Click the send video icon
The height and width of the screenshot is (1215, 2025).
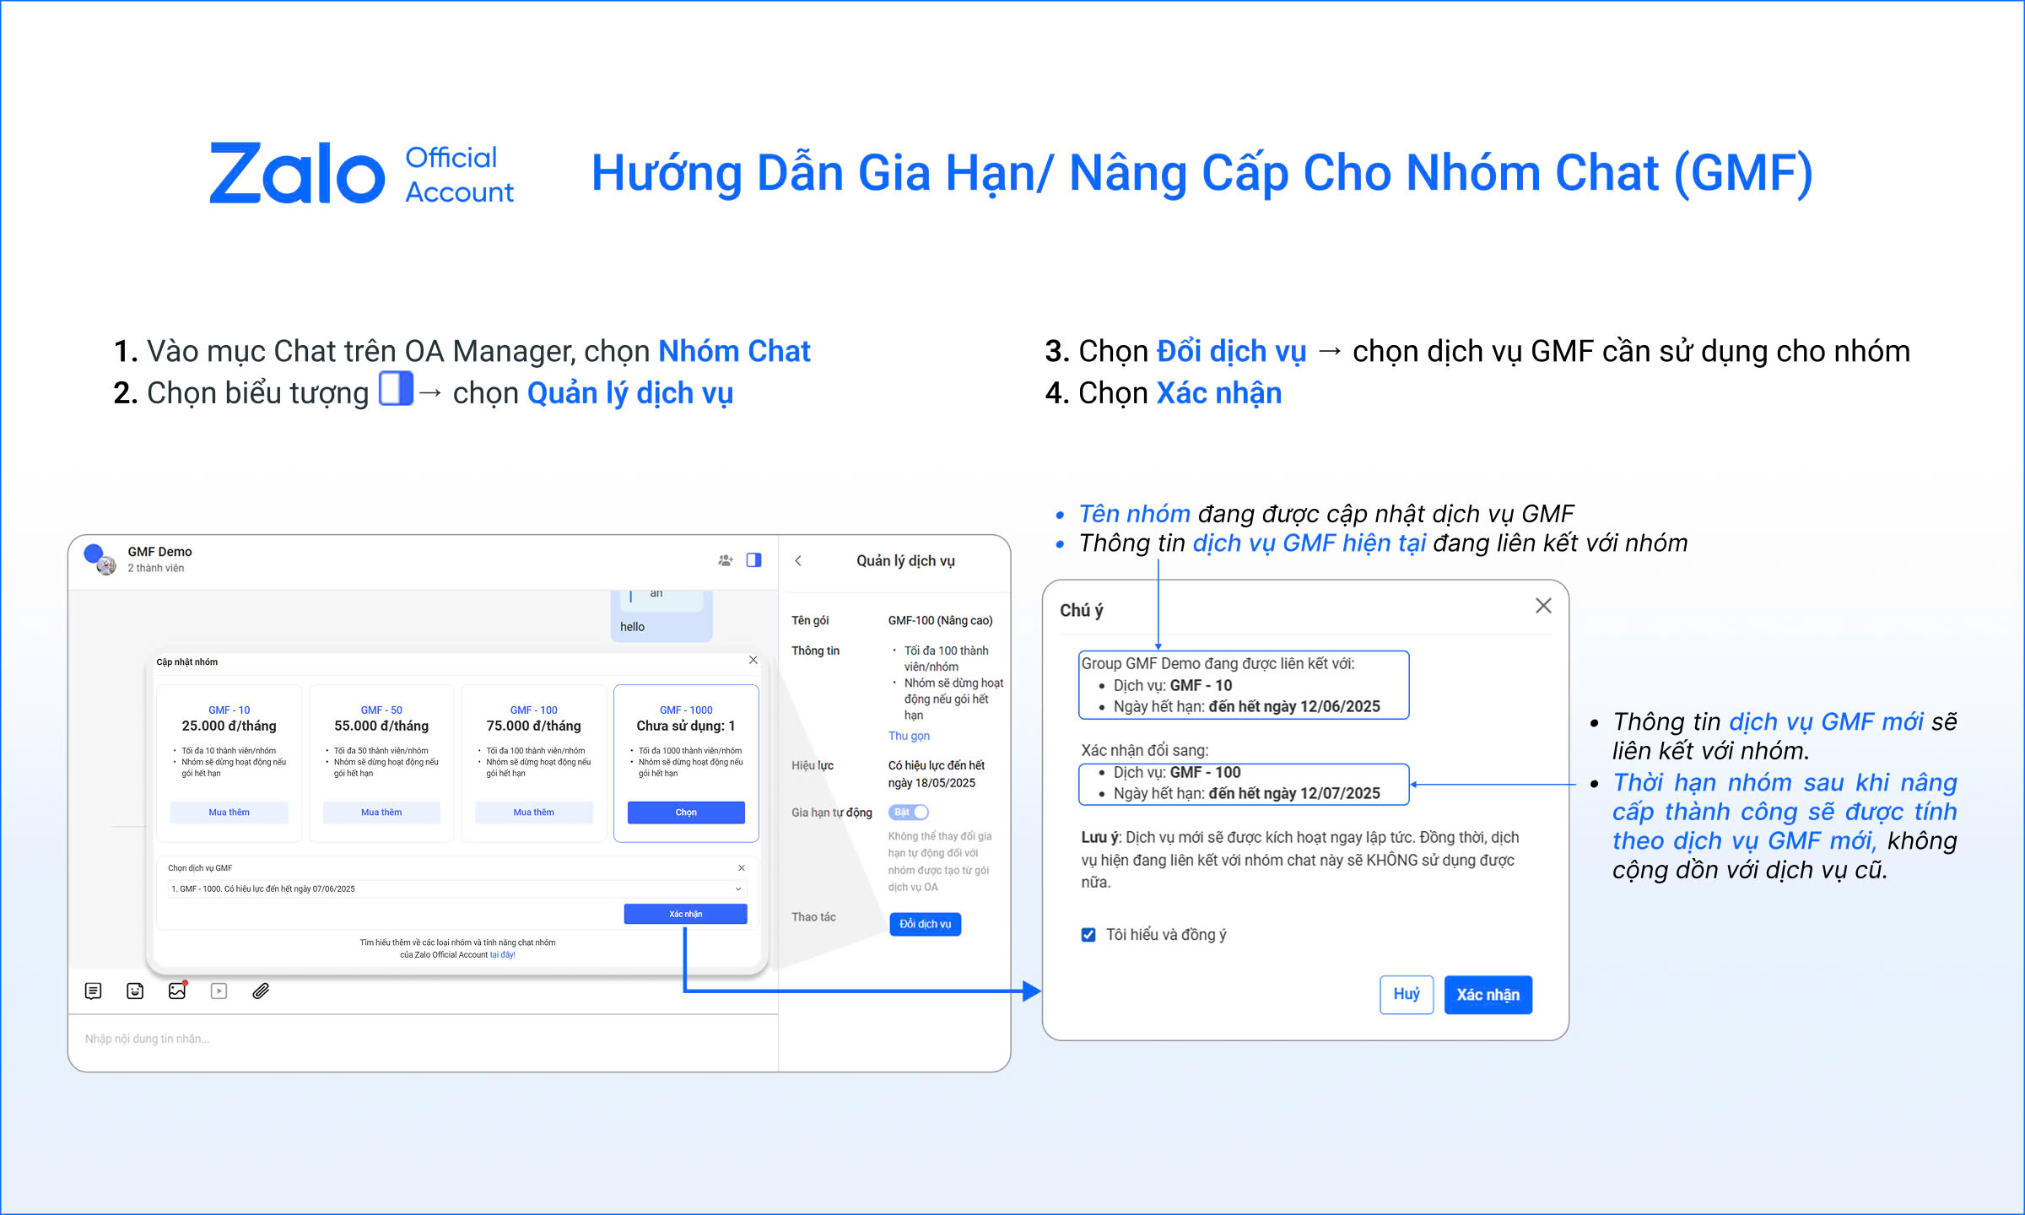[219, 991]
